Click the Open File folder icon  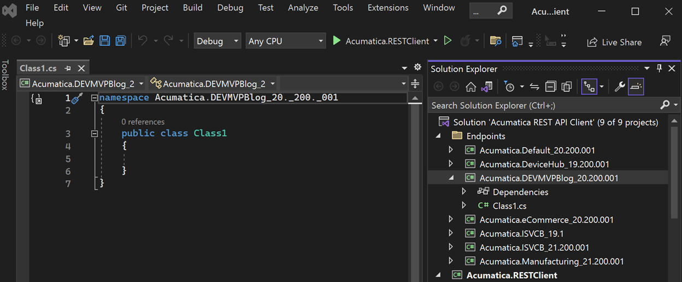point(89,41)
